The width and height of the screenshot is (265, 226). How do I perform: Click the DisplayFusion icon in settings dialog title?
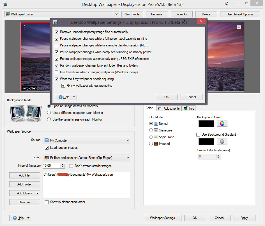(56, 22)
